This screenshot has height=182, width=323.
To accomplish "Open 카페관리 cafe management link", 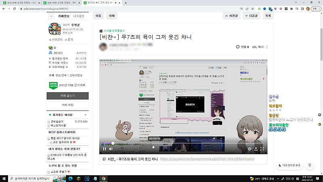I will [x=56, y=39].
